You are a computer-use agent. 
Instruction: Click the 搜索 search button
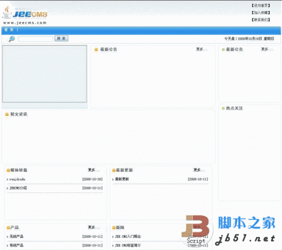[x=61, y=38]
